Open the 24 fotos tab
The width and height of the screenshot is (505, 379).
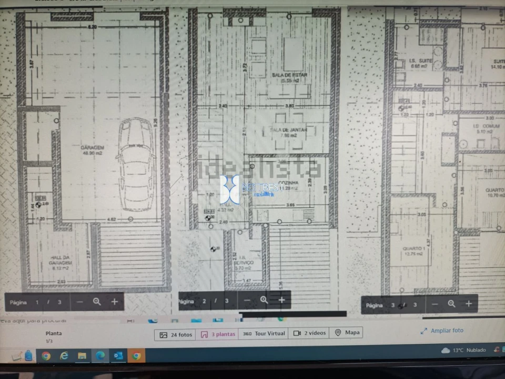point(176,334)
